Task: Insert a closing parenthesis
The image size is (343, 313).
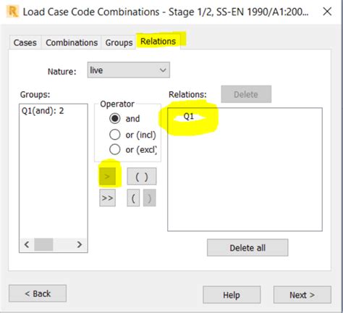Action: pyautogui.click(x=150, y=198)
